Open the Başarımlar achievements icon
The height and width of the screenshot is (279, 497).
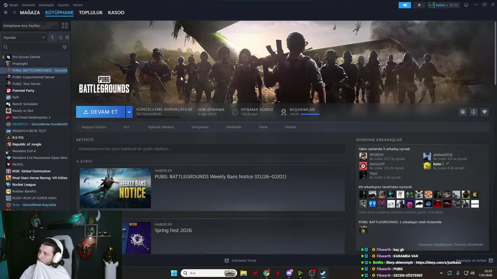(x=284, y=112)
